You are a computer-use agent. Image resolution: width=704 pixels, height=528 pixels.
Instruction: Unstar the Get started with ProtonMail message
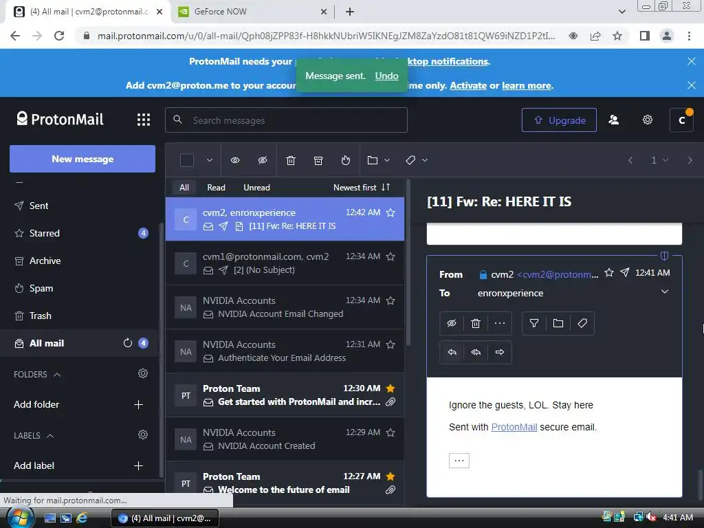390,388
